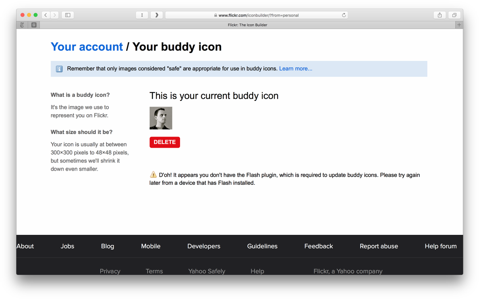Click the padlock icon in address bar
The width and height of the screenshot is (479, 299).
click(216, 15)
